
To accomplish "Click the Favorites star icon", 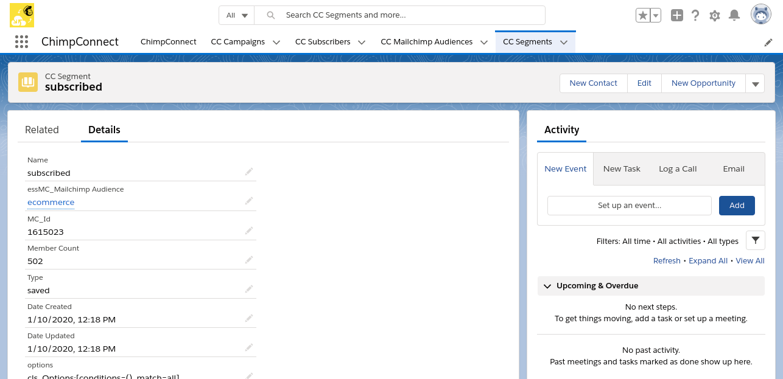I will pos(642,15).
